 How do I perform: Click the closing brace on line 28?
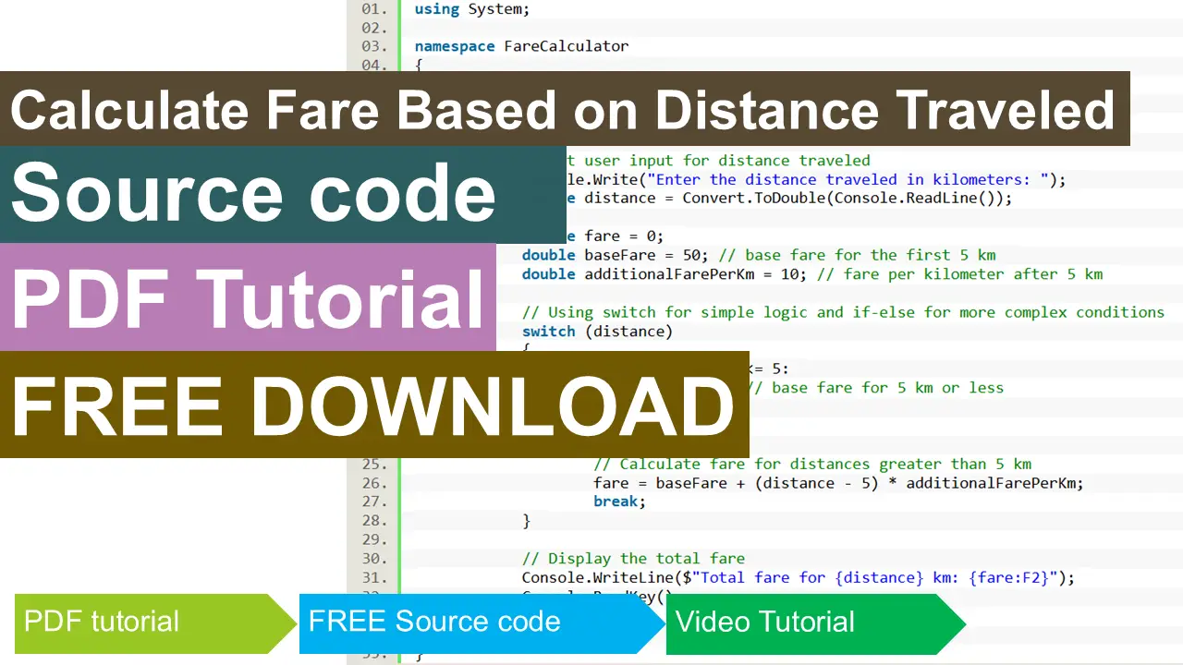528,520
